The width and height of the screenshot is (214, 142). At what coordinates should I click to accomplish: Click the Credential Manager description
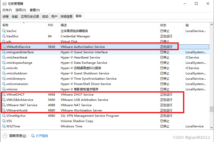tap(75, 36)
